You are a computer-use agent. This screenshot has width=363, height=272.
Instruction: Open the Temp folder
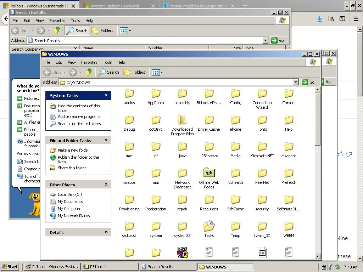click(x=235, y=230)
